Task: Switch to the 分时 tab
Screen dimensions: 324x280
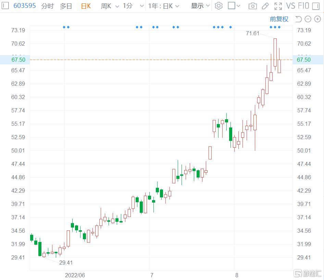Action: coord(47,6)
